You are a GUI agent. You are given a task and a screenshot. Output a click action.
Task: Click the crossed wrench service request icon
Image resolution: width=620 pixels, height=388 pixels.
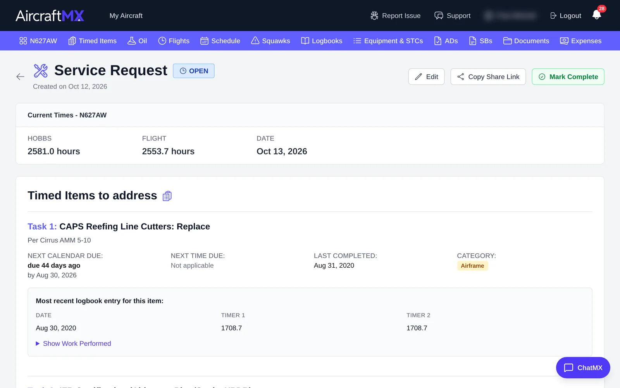[41, 71]
